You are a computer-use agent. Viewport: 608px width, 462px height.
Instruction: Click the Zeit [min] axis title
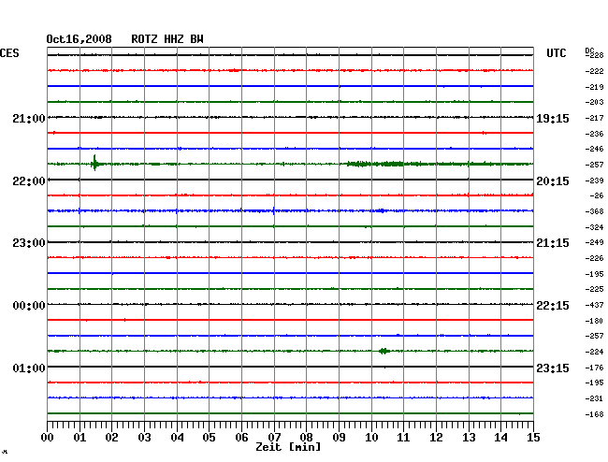pos(288,447)
